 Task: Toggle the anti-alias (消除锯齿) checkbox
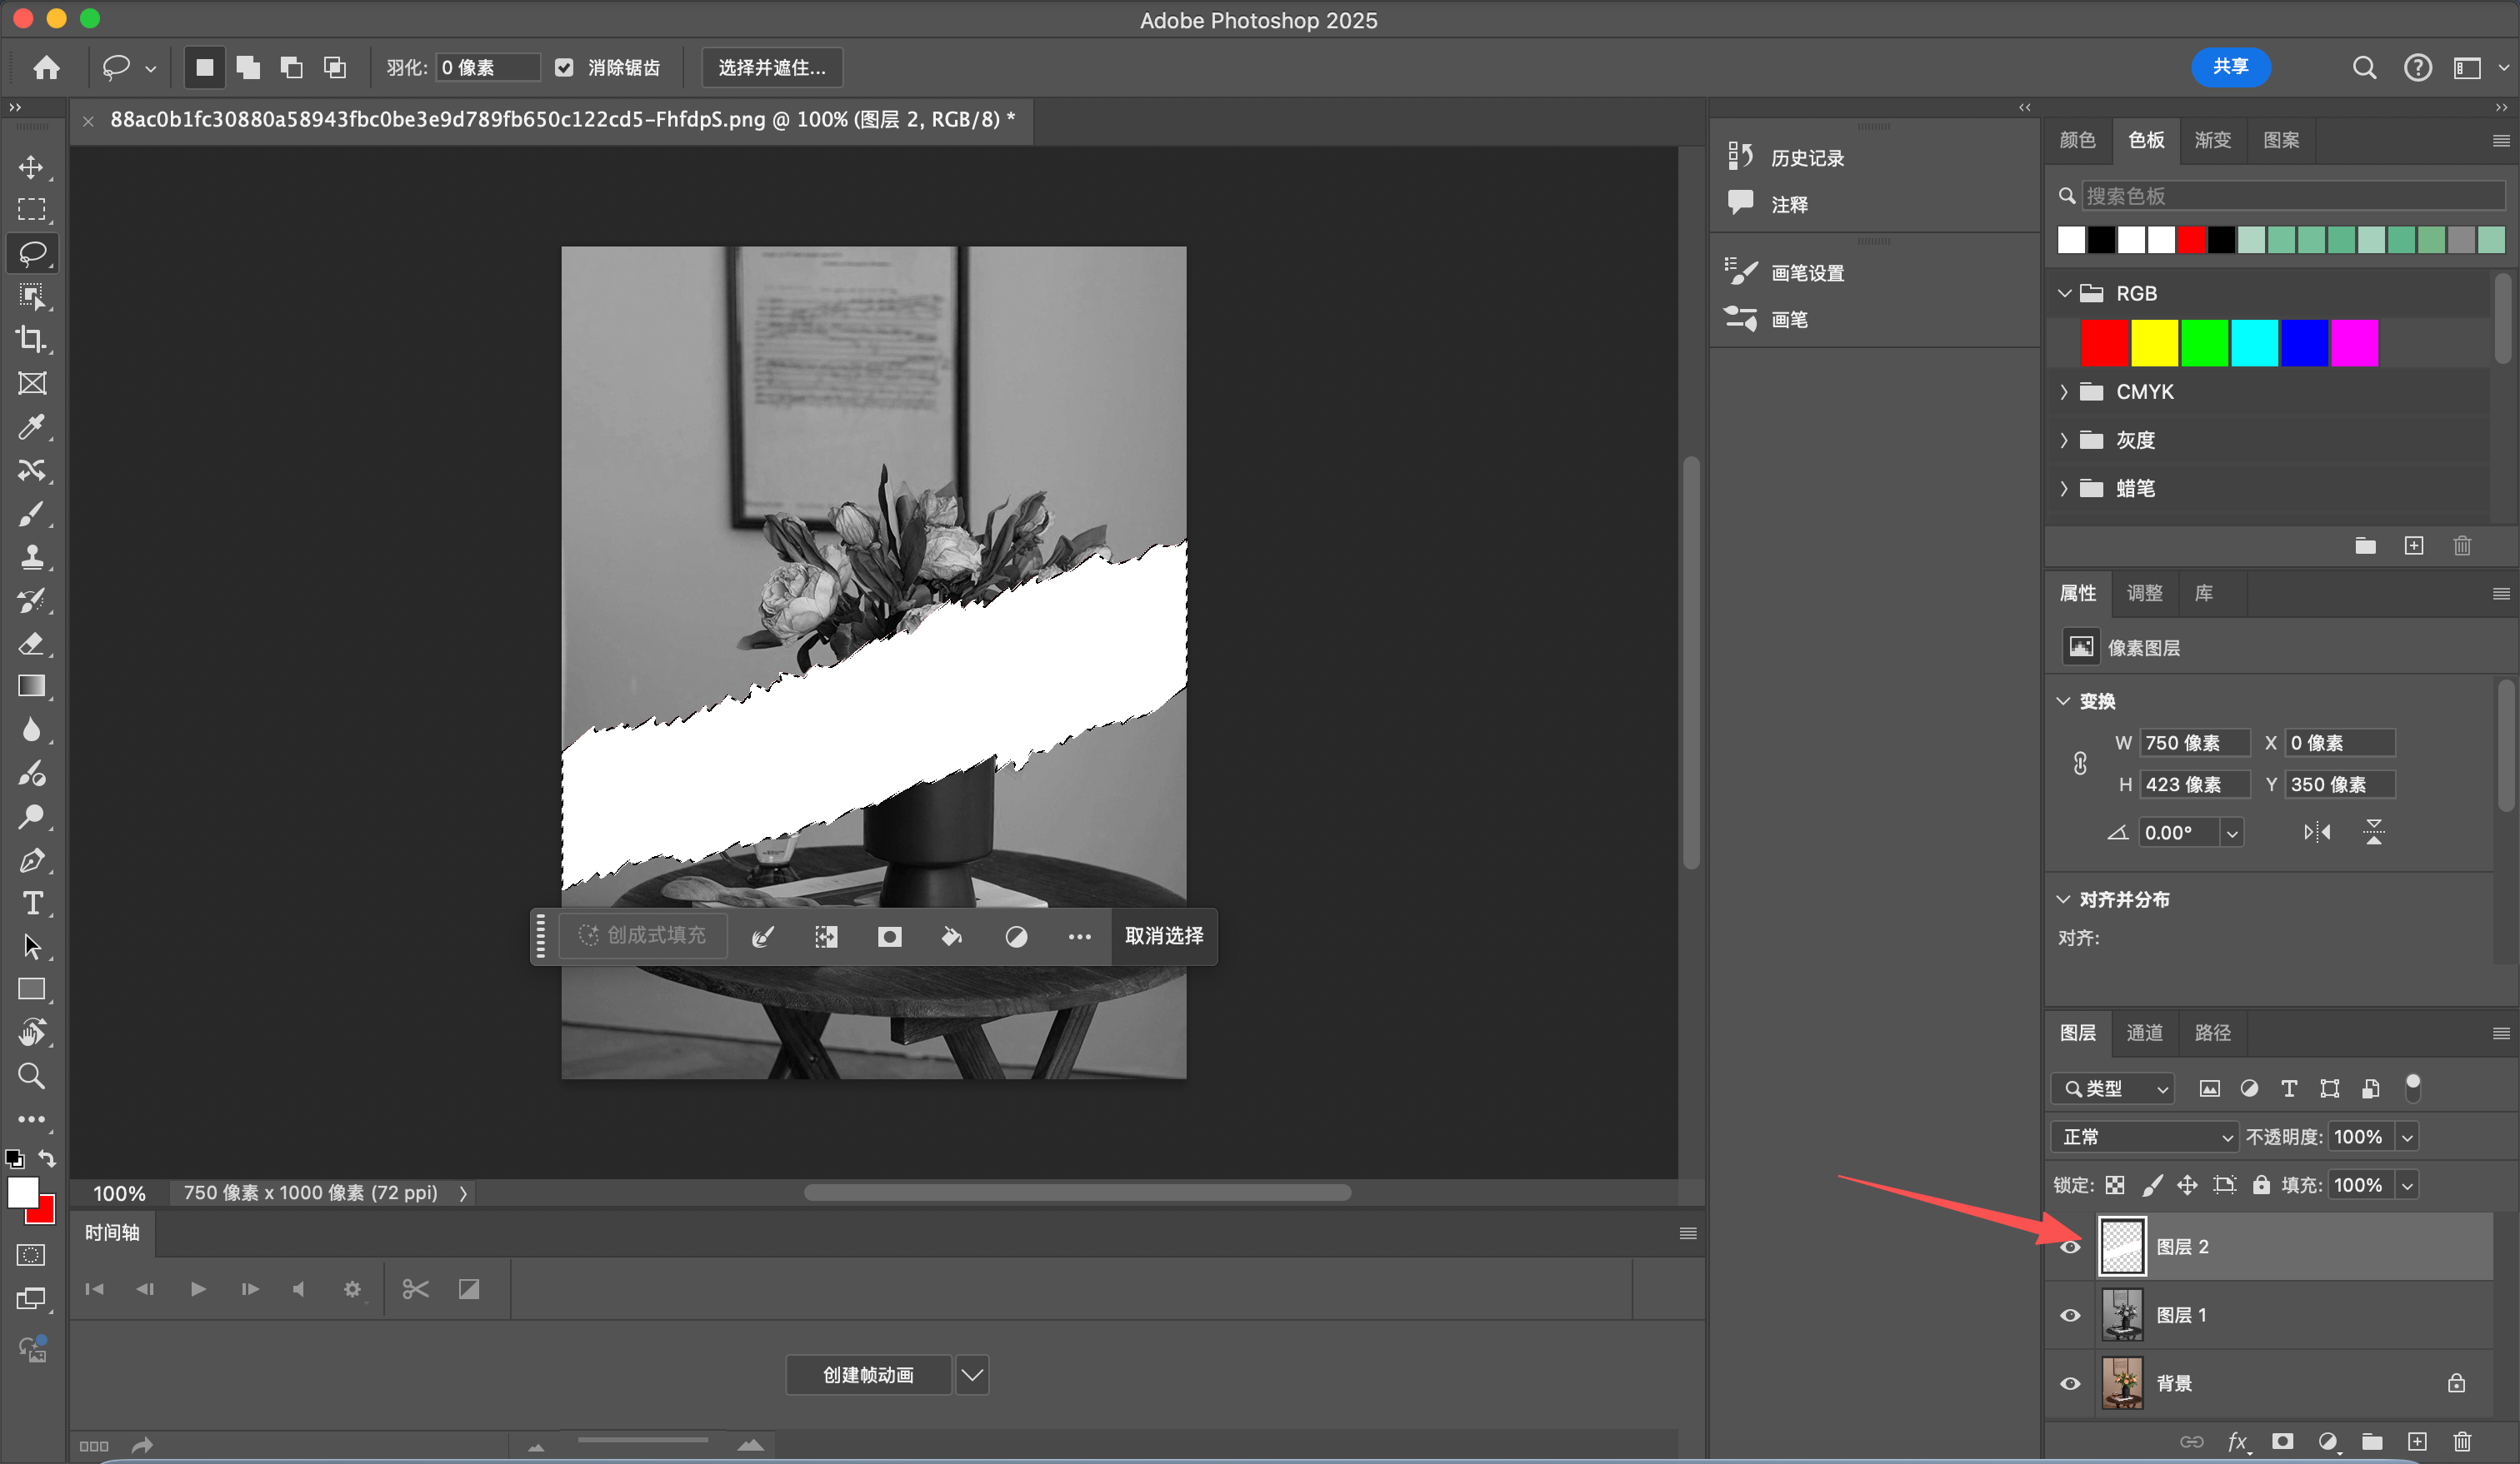564,67
